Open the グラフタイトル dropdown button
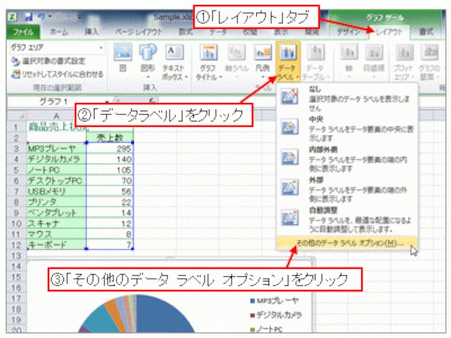Image resolution: width=451 pixels, height=338 pixels. [x=209, y=62]
